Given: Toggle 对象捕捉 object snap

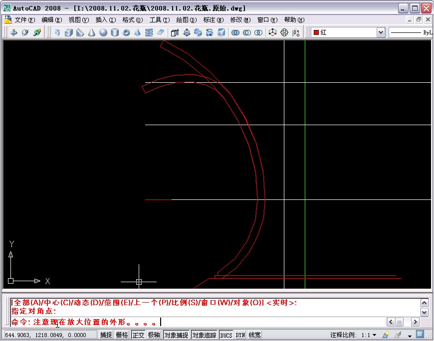Looking at the screenshot, I should (176, 335).
